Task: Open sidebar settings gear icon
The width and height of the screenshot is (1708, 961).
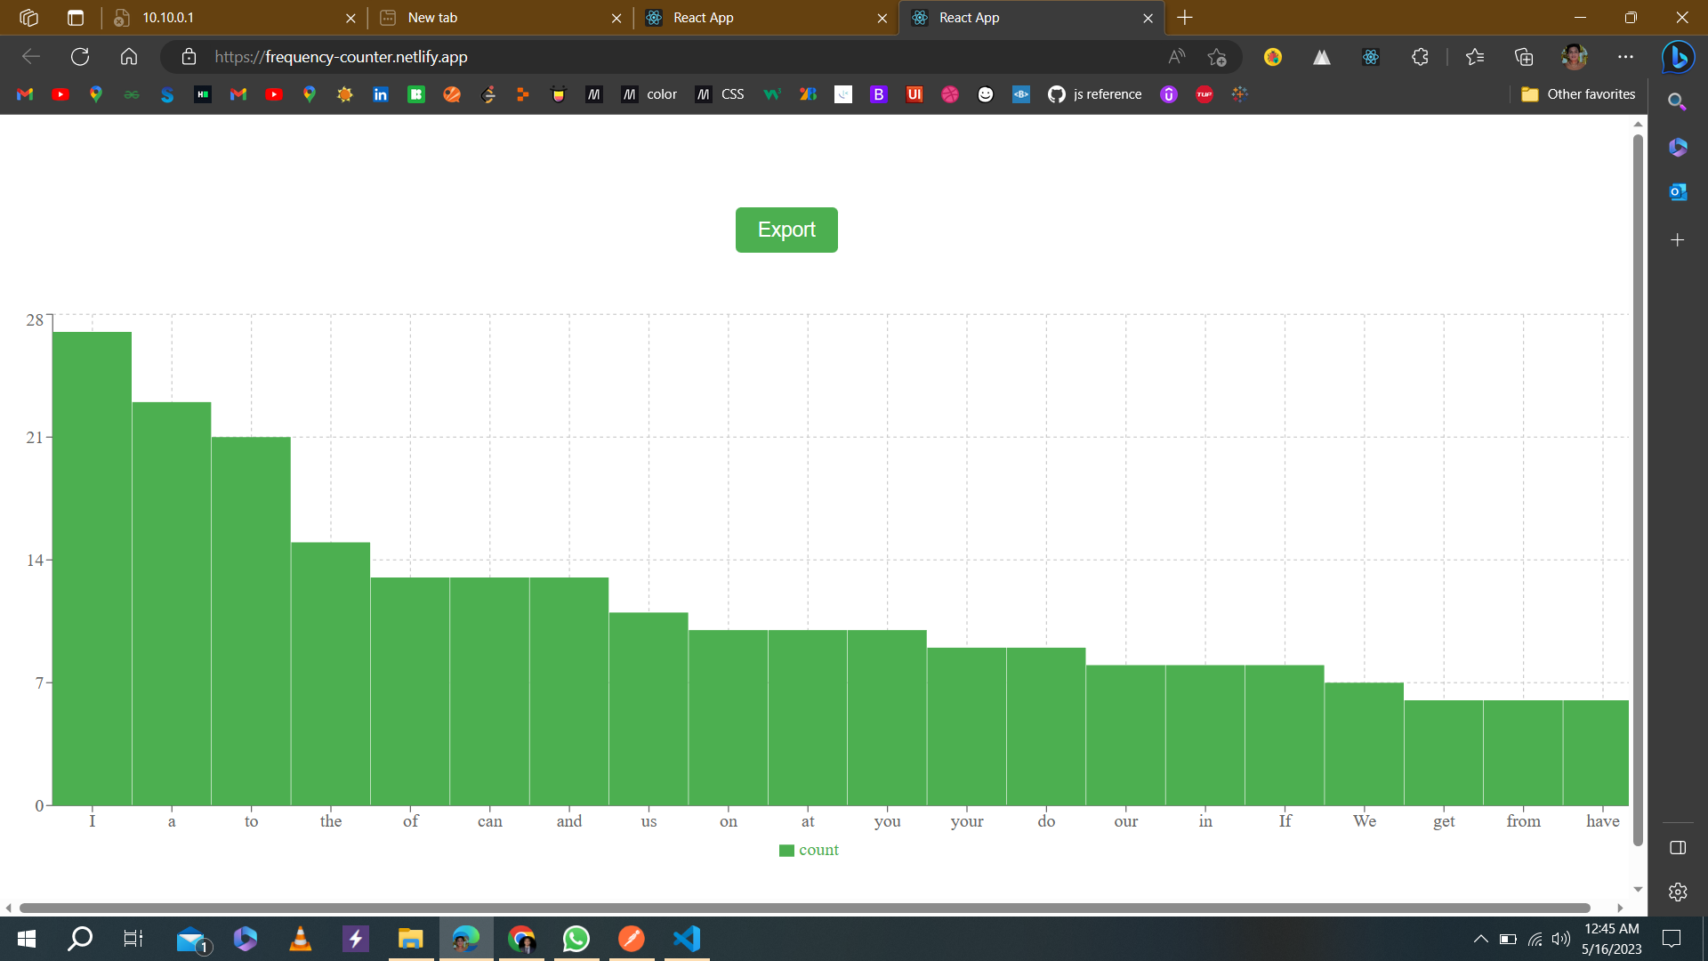Action: coord(1678,892)
